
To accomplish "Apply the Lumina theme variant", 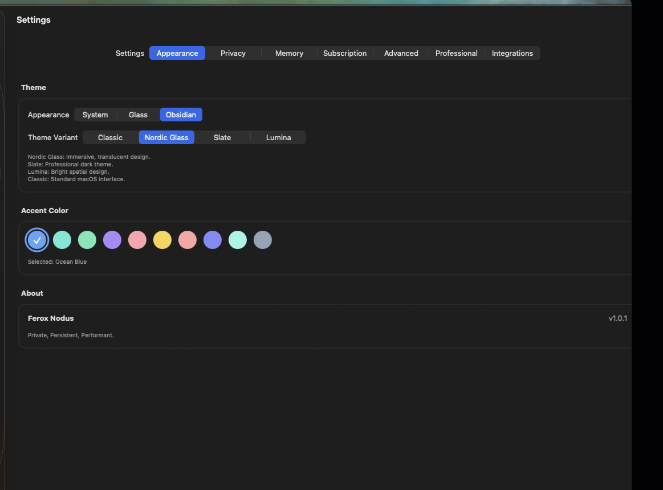I will 278,137.
